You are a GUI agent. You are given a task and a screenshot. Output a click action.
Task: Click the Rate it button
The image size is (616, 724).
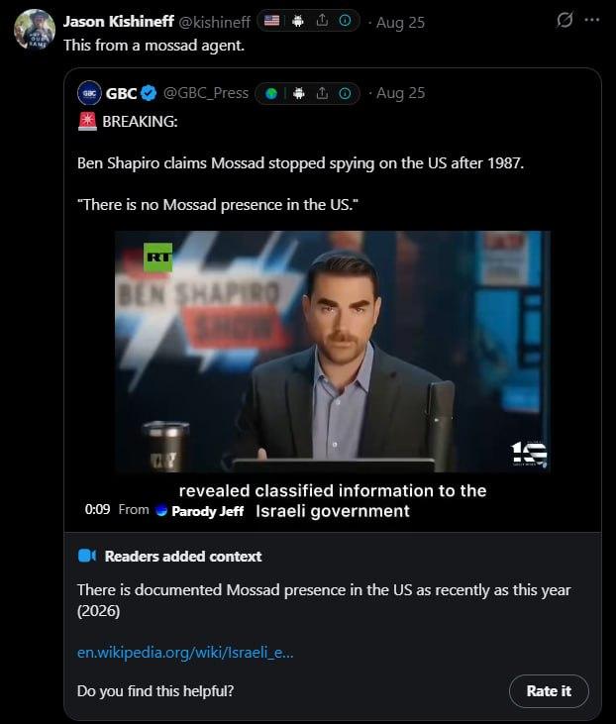(x=549, y=690)
